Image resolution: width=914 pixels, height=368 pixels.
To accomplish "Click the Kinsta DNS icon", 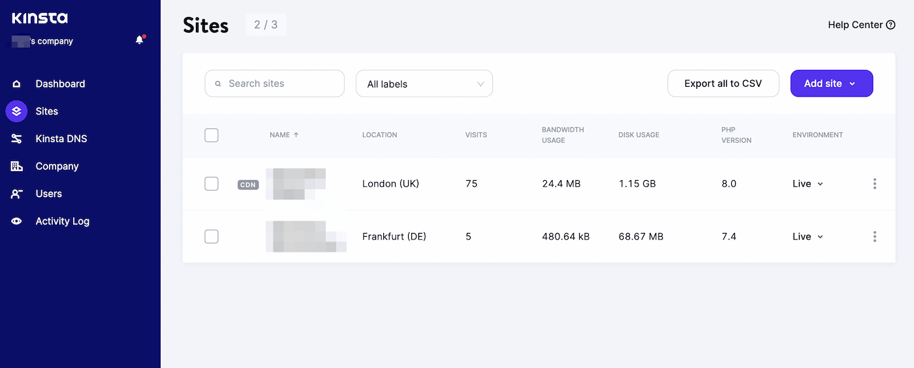I will (17, 139).
